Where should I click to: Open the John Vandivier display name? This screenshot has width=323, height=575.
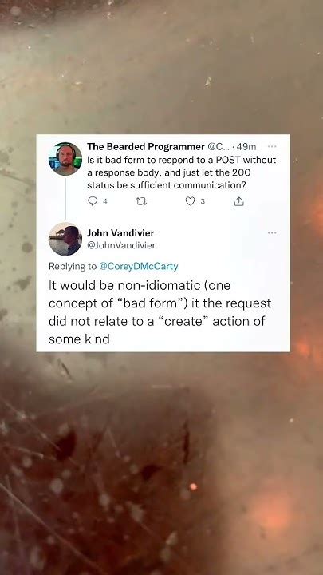pyautogui.click(x=120, y=233)
